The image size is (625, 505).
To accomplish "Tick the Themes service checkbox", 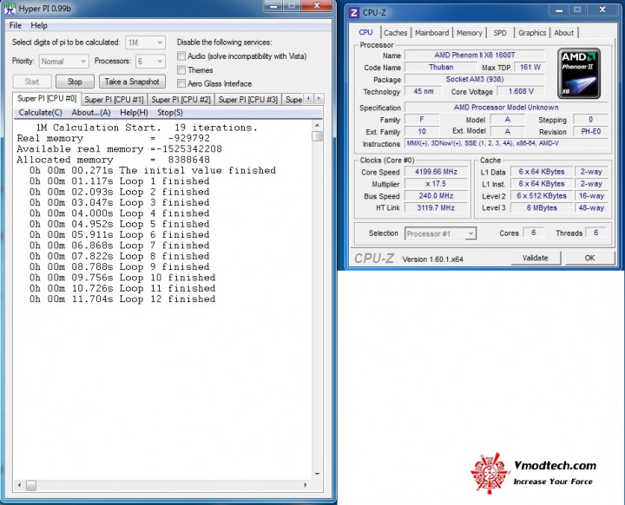I will [181, 70].
